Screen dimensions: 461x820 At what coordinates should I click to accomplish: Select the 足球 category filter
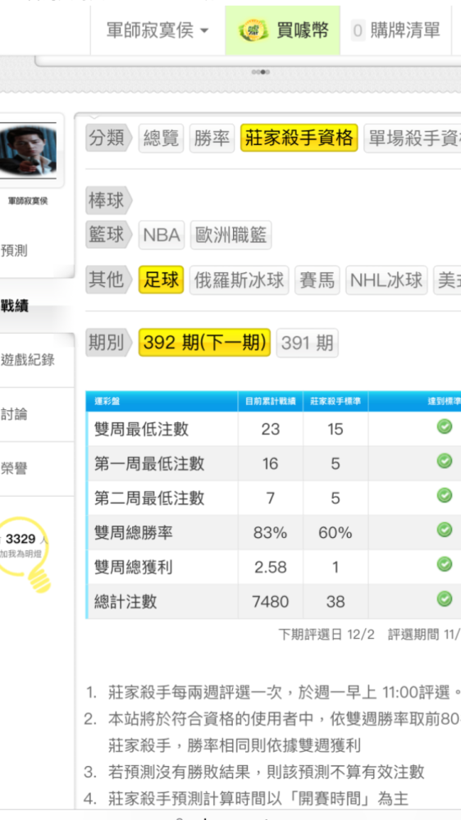pos(161,280)
